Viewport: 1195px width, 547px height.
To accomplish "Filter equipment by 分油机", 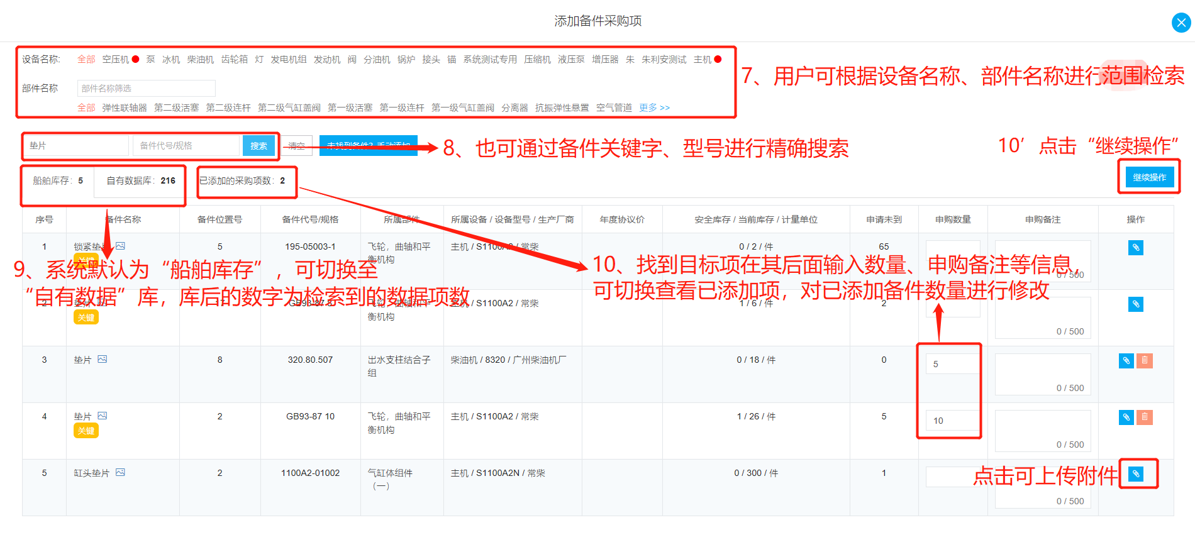I will point(377,59).
